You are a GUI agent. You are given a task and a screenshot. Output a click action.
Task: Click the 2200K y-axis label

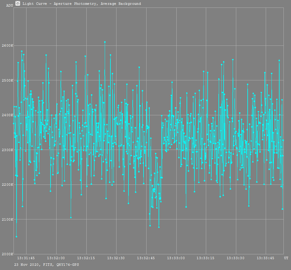pos(8,185)
